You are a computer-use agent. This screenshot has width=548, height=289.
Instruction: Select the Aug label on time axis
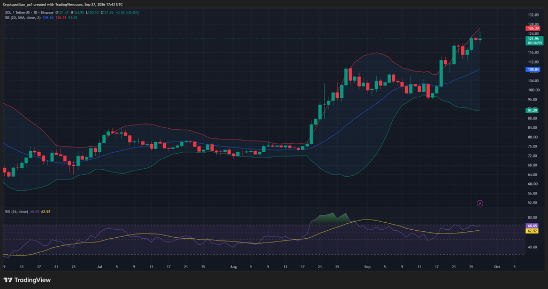[x=233, y=267]
